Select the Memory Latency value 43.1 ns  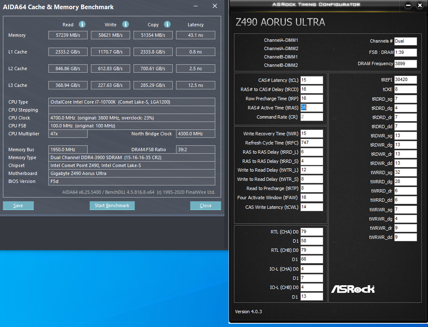196,35
